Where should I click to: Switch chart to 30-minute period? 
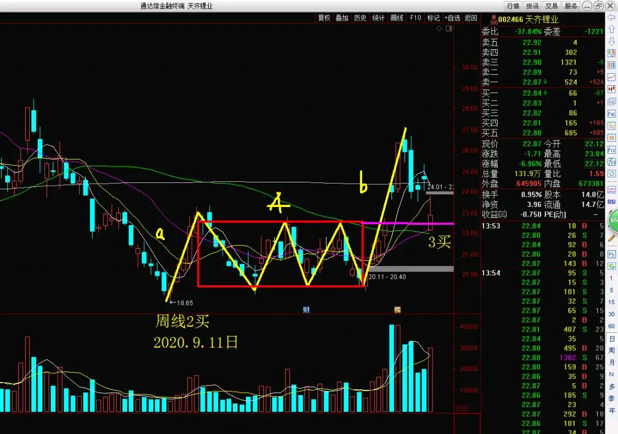click(x=612, y=314)
